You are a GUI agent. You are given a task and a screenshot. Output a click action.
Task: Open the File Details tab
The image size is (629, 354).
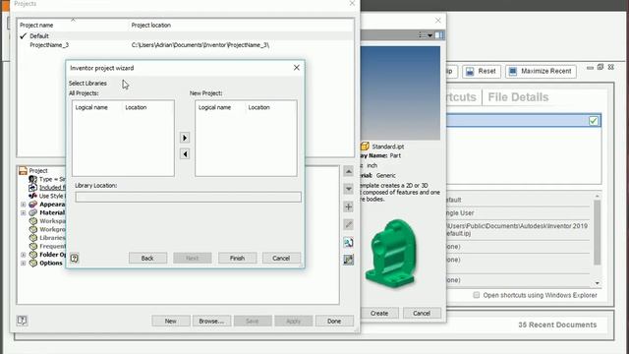pos(518,97)
